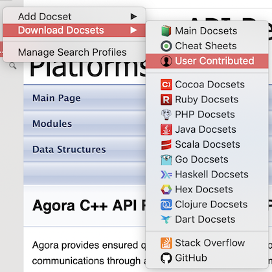Screen dimensions: 272x272
Task: Click the Clojure Docsets icon
Action: coord(166,205)
